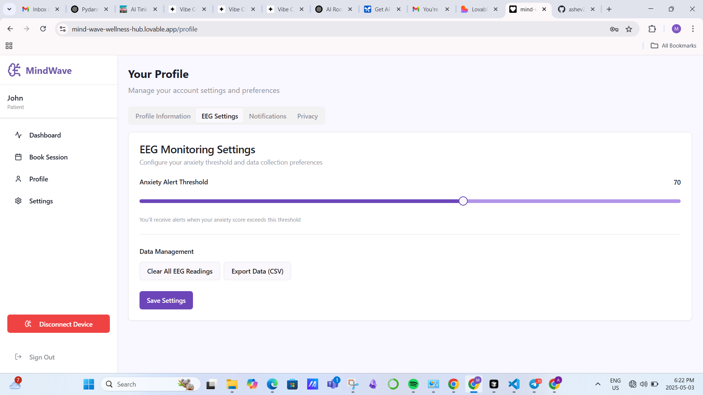Image resolution: width=703 pixels, height=395 pixels.
Task: Open the Chrome three-dot menu
Action: [x=693, y=29]
